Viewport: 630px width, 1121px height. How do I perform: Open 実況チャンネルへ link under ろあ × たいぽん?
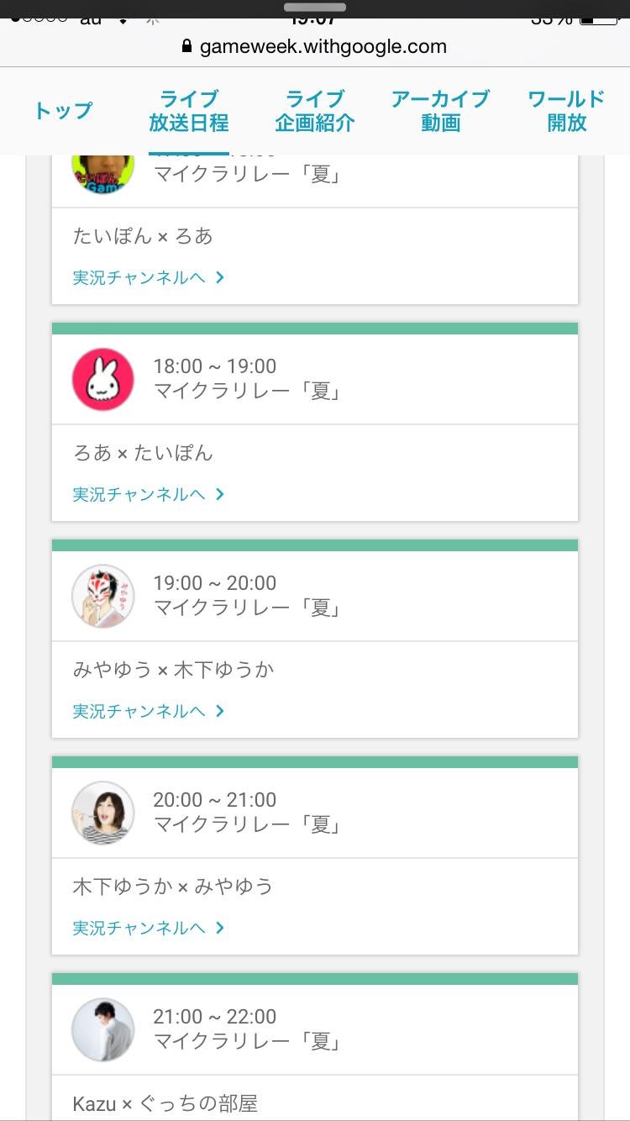pos(139,494)
